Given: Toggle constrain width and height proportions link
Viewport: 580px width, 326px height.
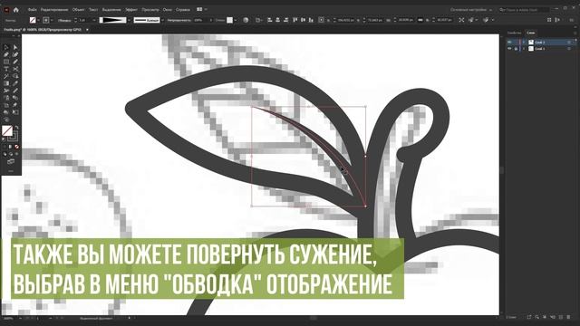Looking at the screenshot, I should (x=420, y=20).
